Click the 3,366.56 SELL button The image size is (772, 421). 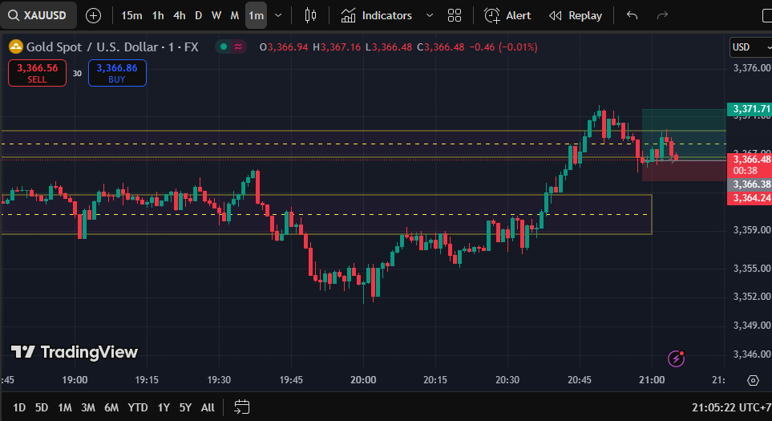coord(37,73)
